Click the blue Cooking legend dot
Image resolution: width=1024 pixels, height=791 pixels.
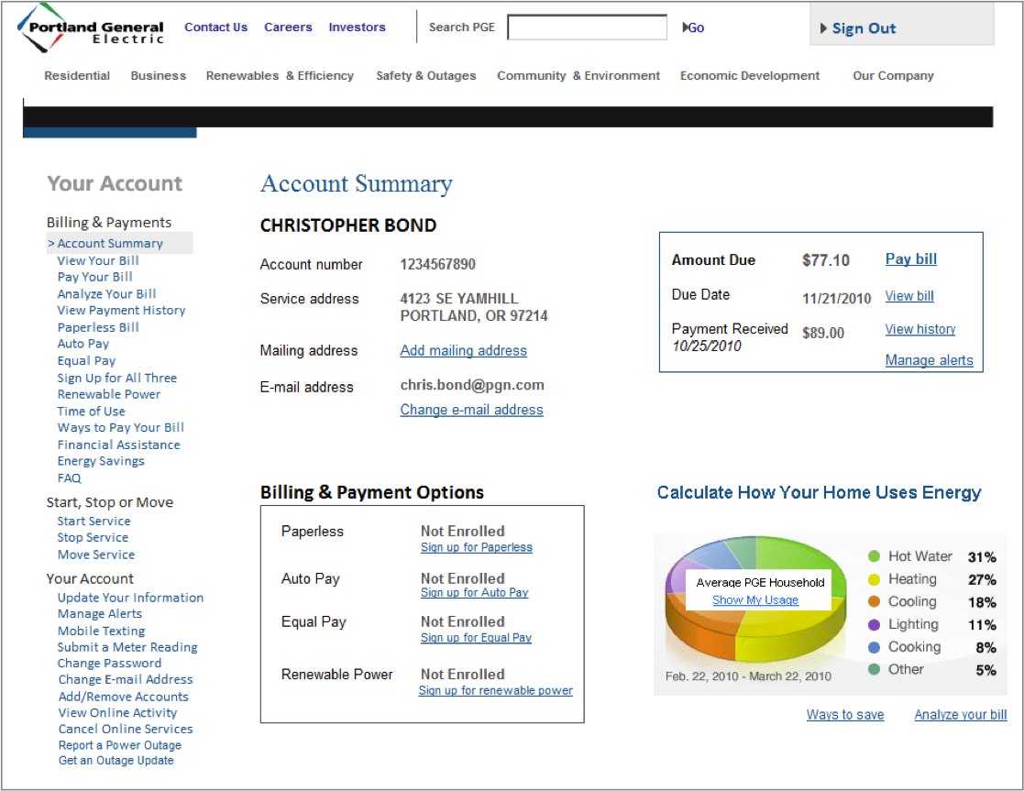874,647
